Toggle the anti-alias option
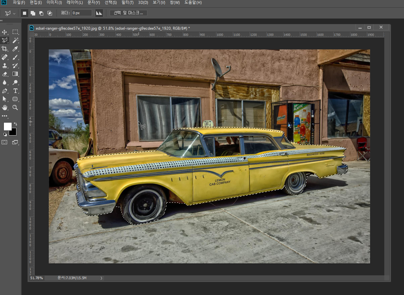Screen dimensions: 404x295 click(x=99, y=13)
